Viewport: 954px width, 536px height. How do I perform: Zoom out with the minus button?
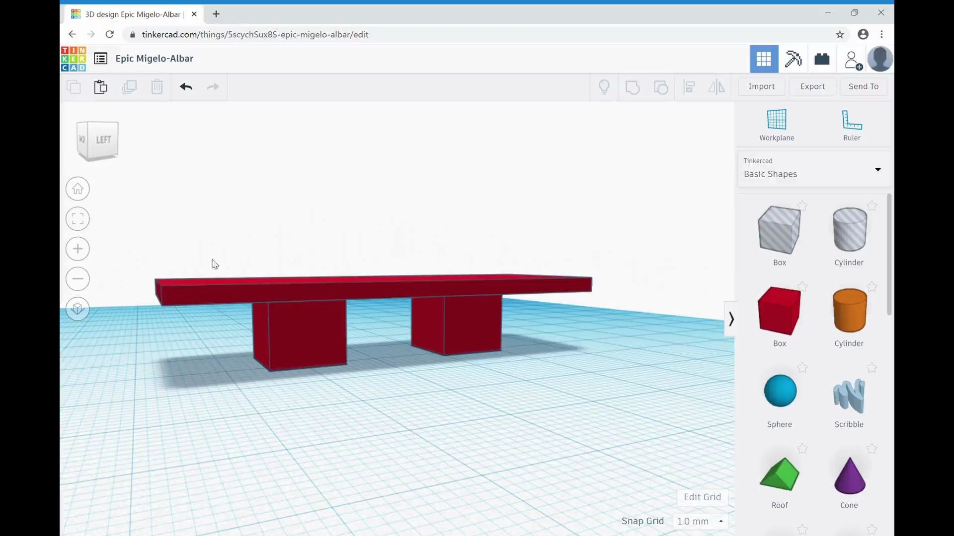click(x=78, y=279)
